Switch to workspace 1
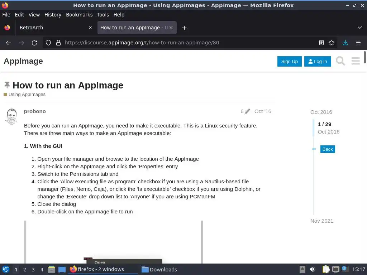This screenshot has width=367, height=275. click(16, 270)
